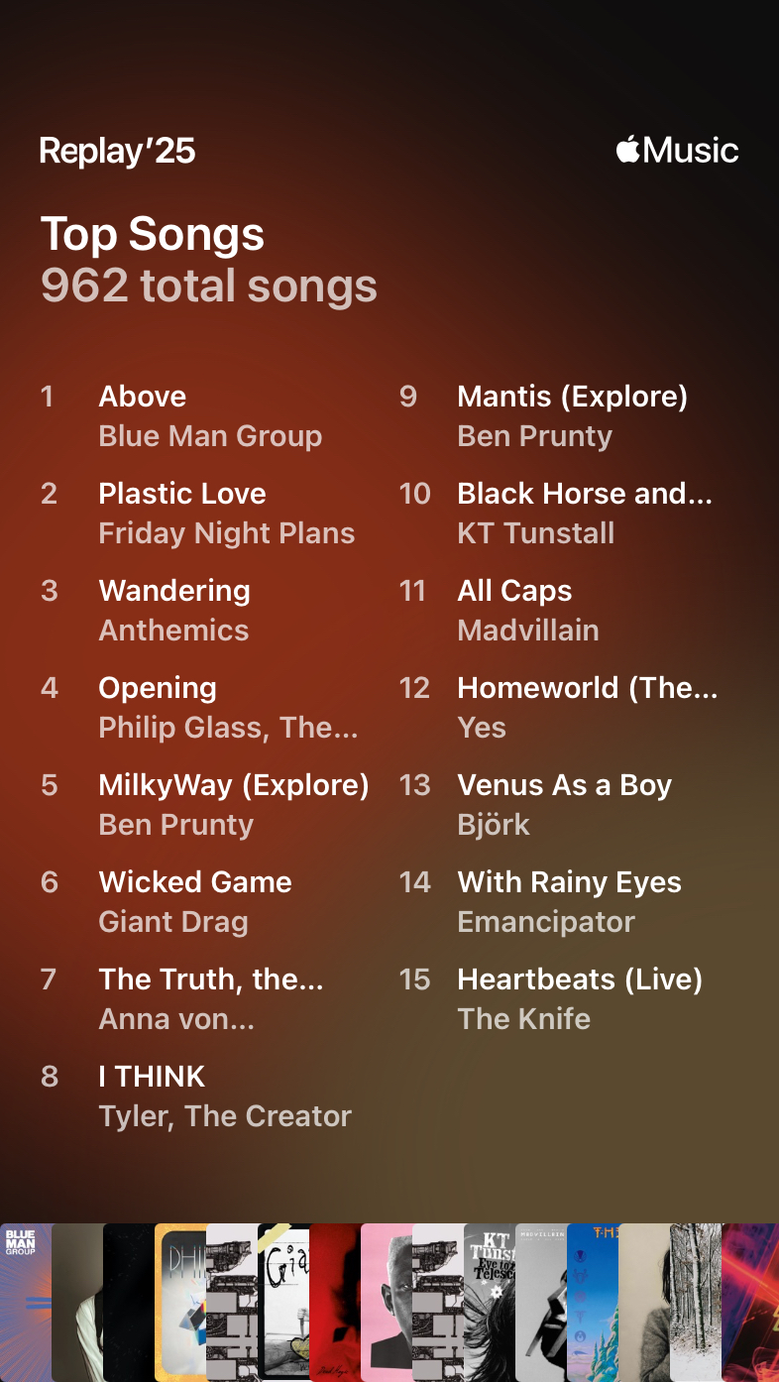Select the pink album cover thumbnail
The image size is (779, 1382).
tap(387, 1302)
